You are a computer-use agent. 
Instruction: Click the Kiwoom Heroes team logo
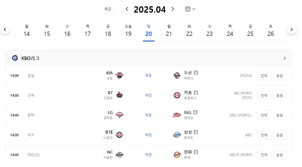177,95
